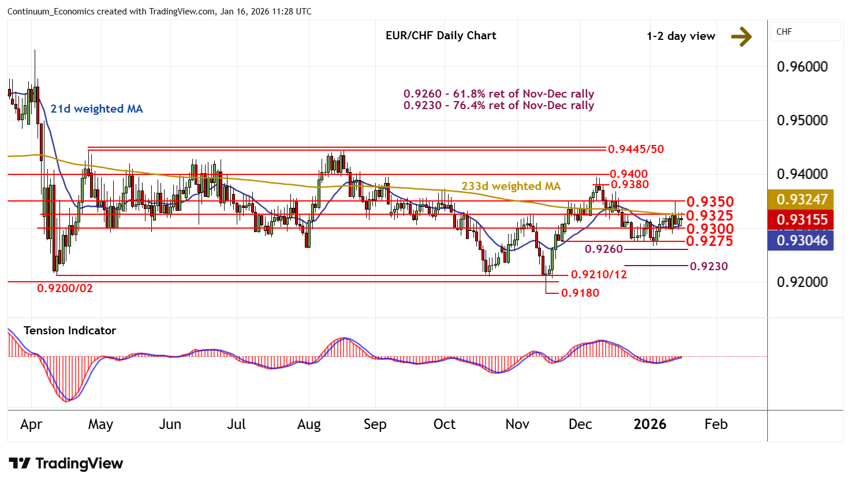851x485 pixels.
Task: Click the 0.9180 low level label
Action: coord(580,293)
